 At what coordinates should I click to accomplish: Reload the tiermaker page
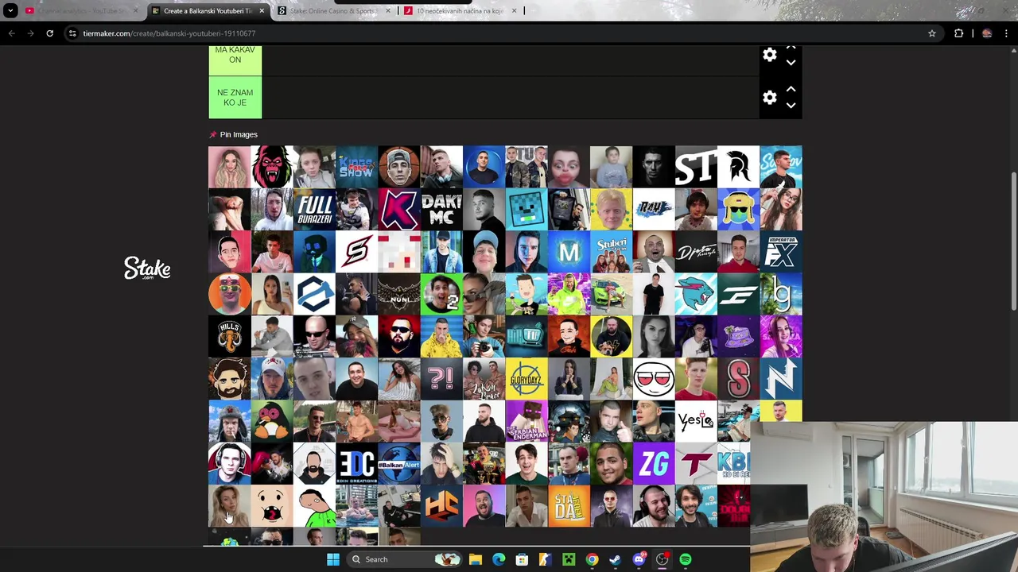[49, 33]
